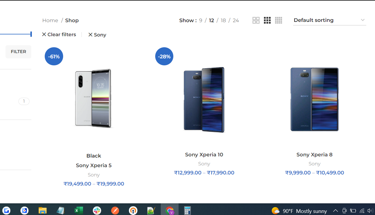
Task: Click the Sony brand under Xperia 8
Action: click(x=314, y=164)
